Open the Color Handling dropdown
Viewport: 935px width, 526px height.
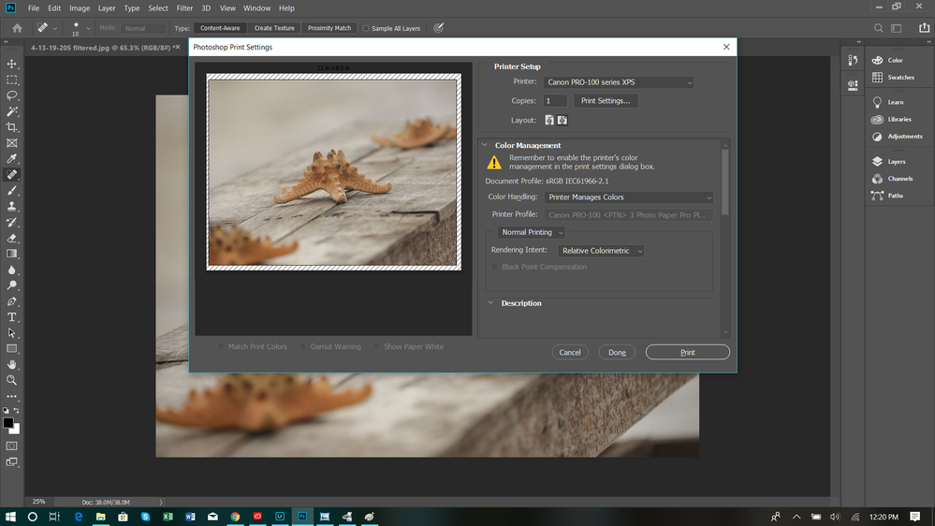[x=628, y=197]
